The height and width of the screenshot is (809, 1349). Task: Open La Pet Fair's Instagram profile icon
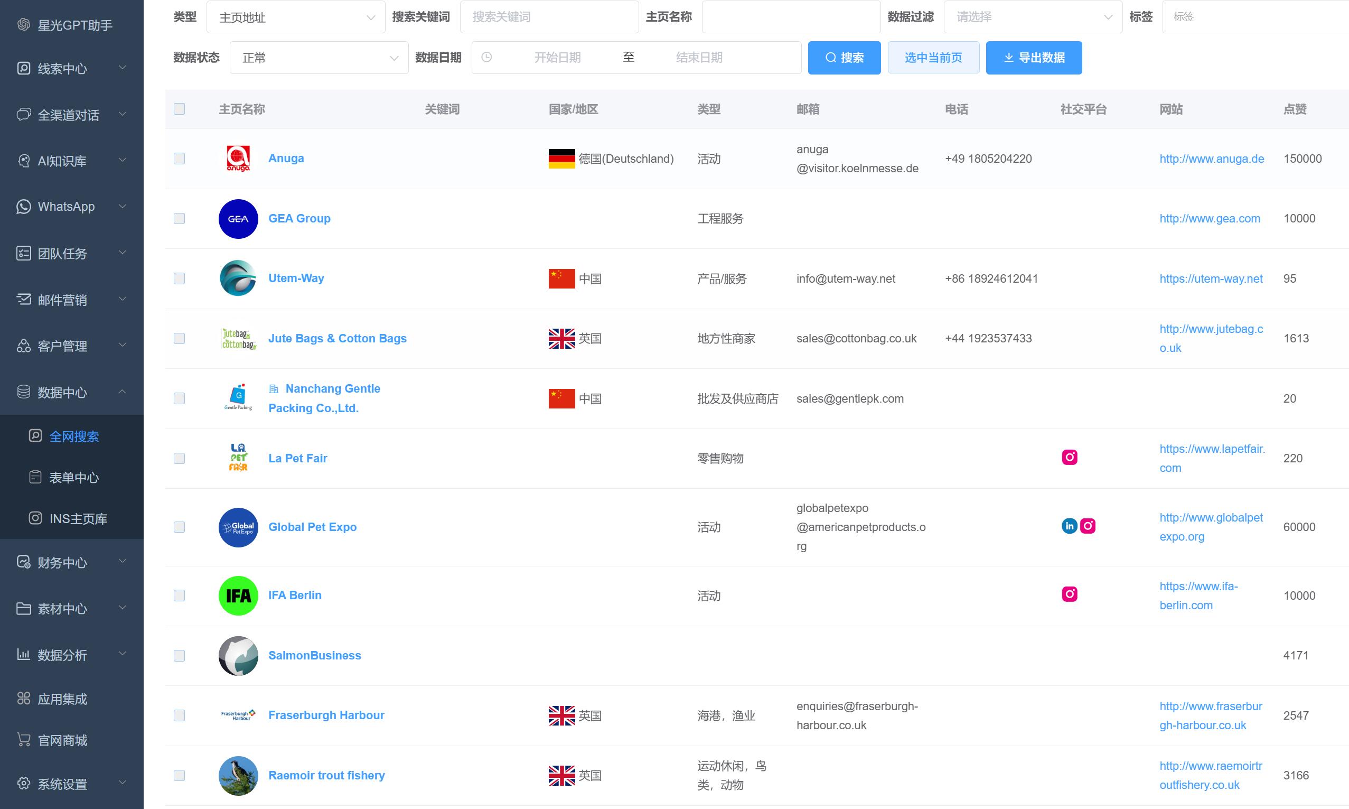(x=1070, y=458)
